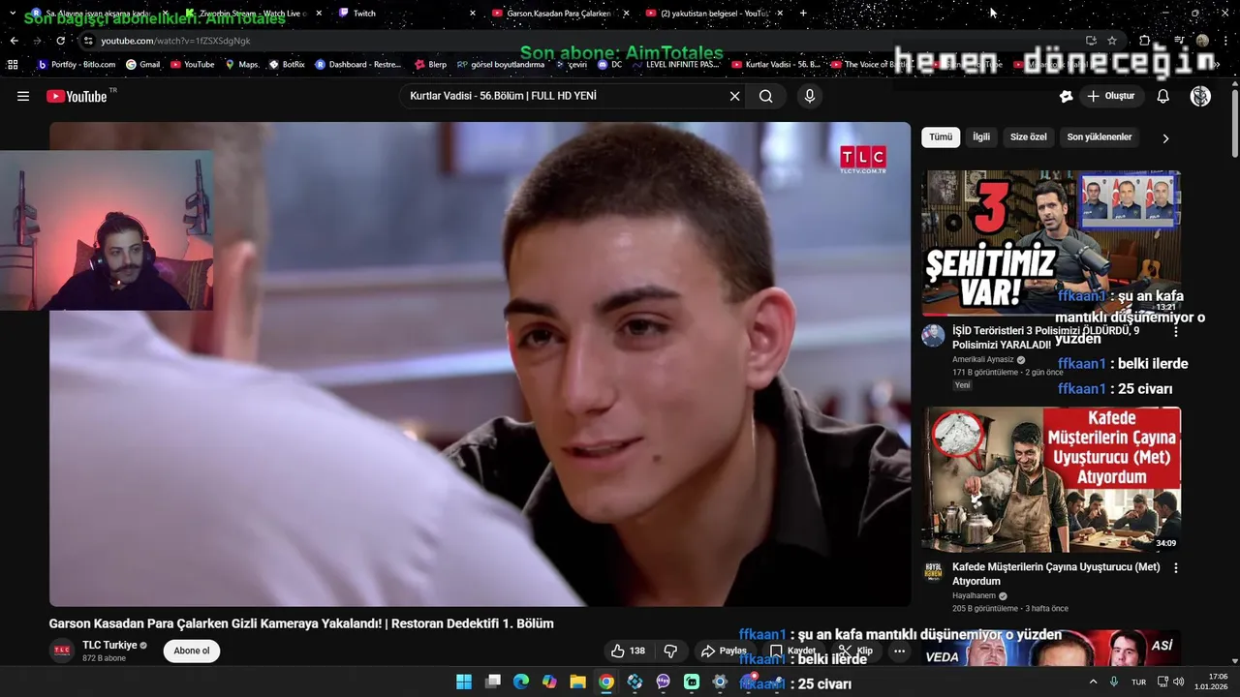1240x697 pixels.
Task: Open TLC Turkiye channel avatar
Action: 62,651
